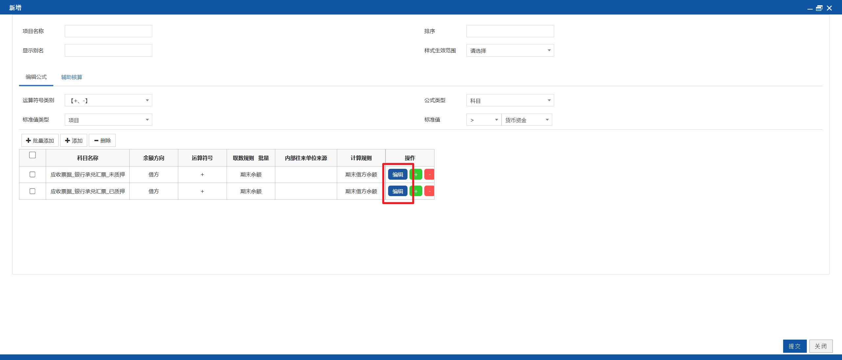This screenshot has width=842, height=360.
Task: Switch to the 辅助核算 tab
Action: tap(71, 77)
